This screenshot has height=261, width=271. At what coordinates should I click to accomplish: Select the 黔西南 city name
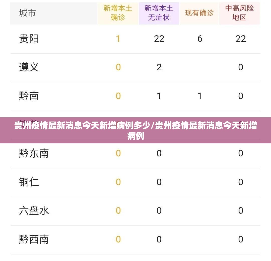tap(34, 239)
